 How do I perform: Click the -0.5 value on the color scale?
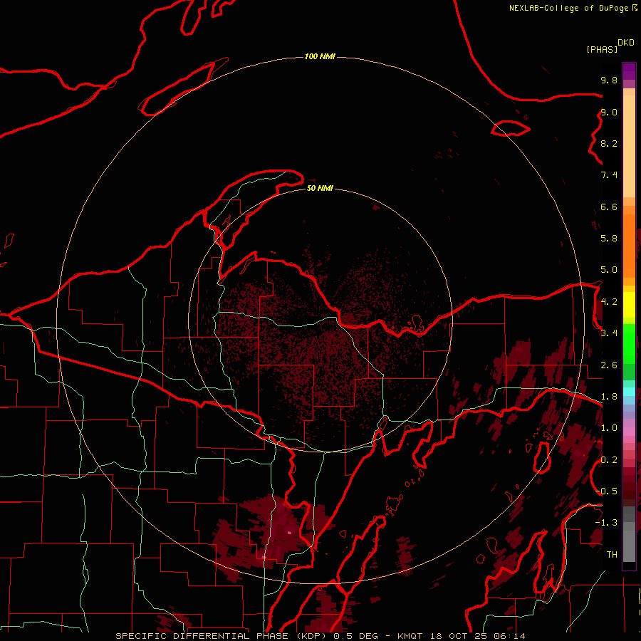pyautogui.click(x=606, y=491)
